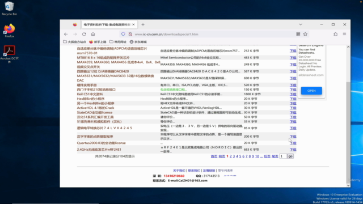Open the 联系我们 footer link
The height and width of the screenshot is (204, 363).
point(194,171)
